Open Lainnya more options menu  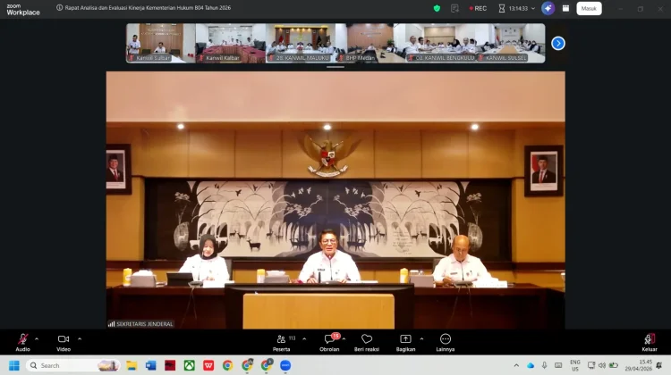[445, 343]
